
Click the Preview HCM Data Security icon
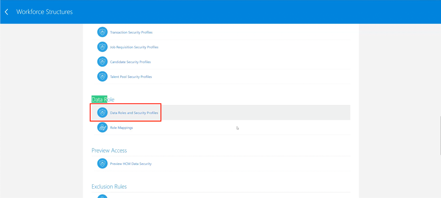coord(102,163)
